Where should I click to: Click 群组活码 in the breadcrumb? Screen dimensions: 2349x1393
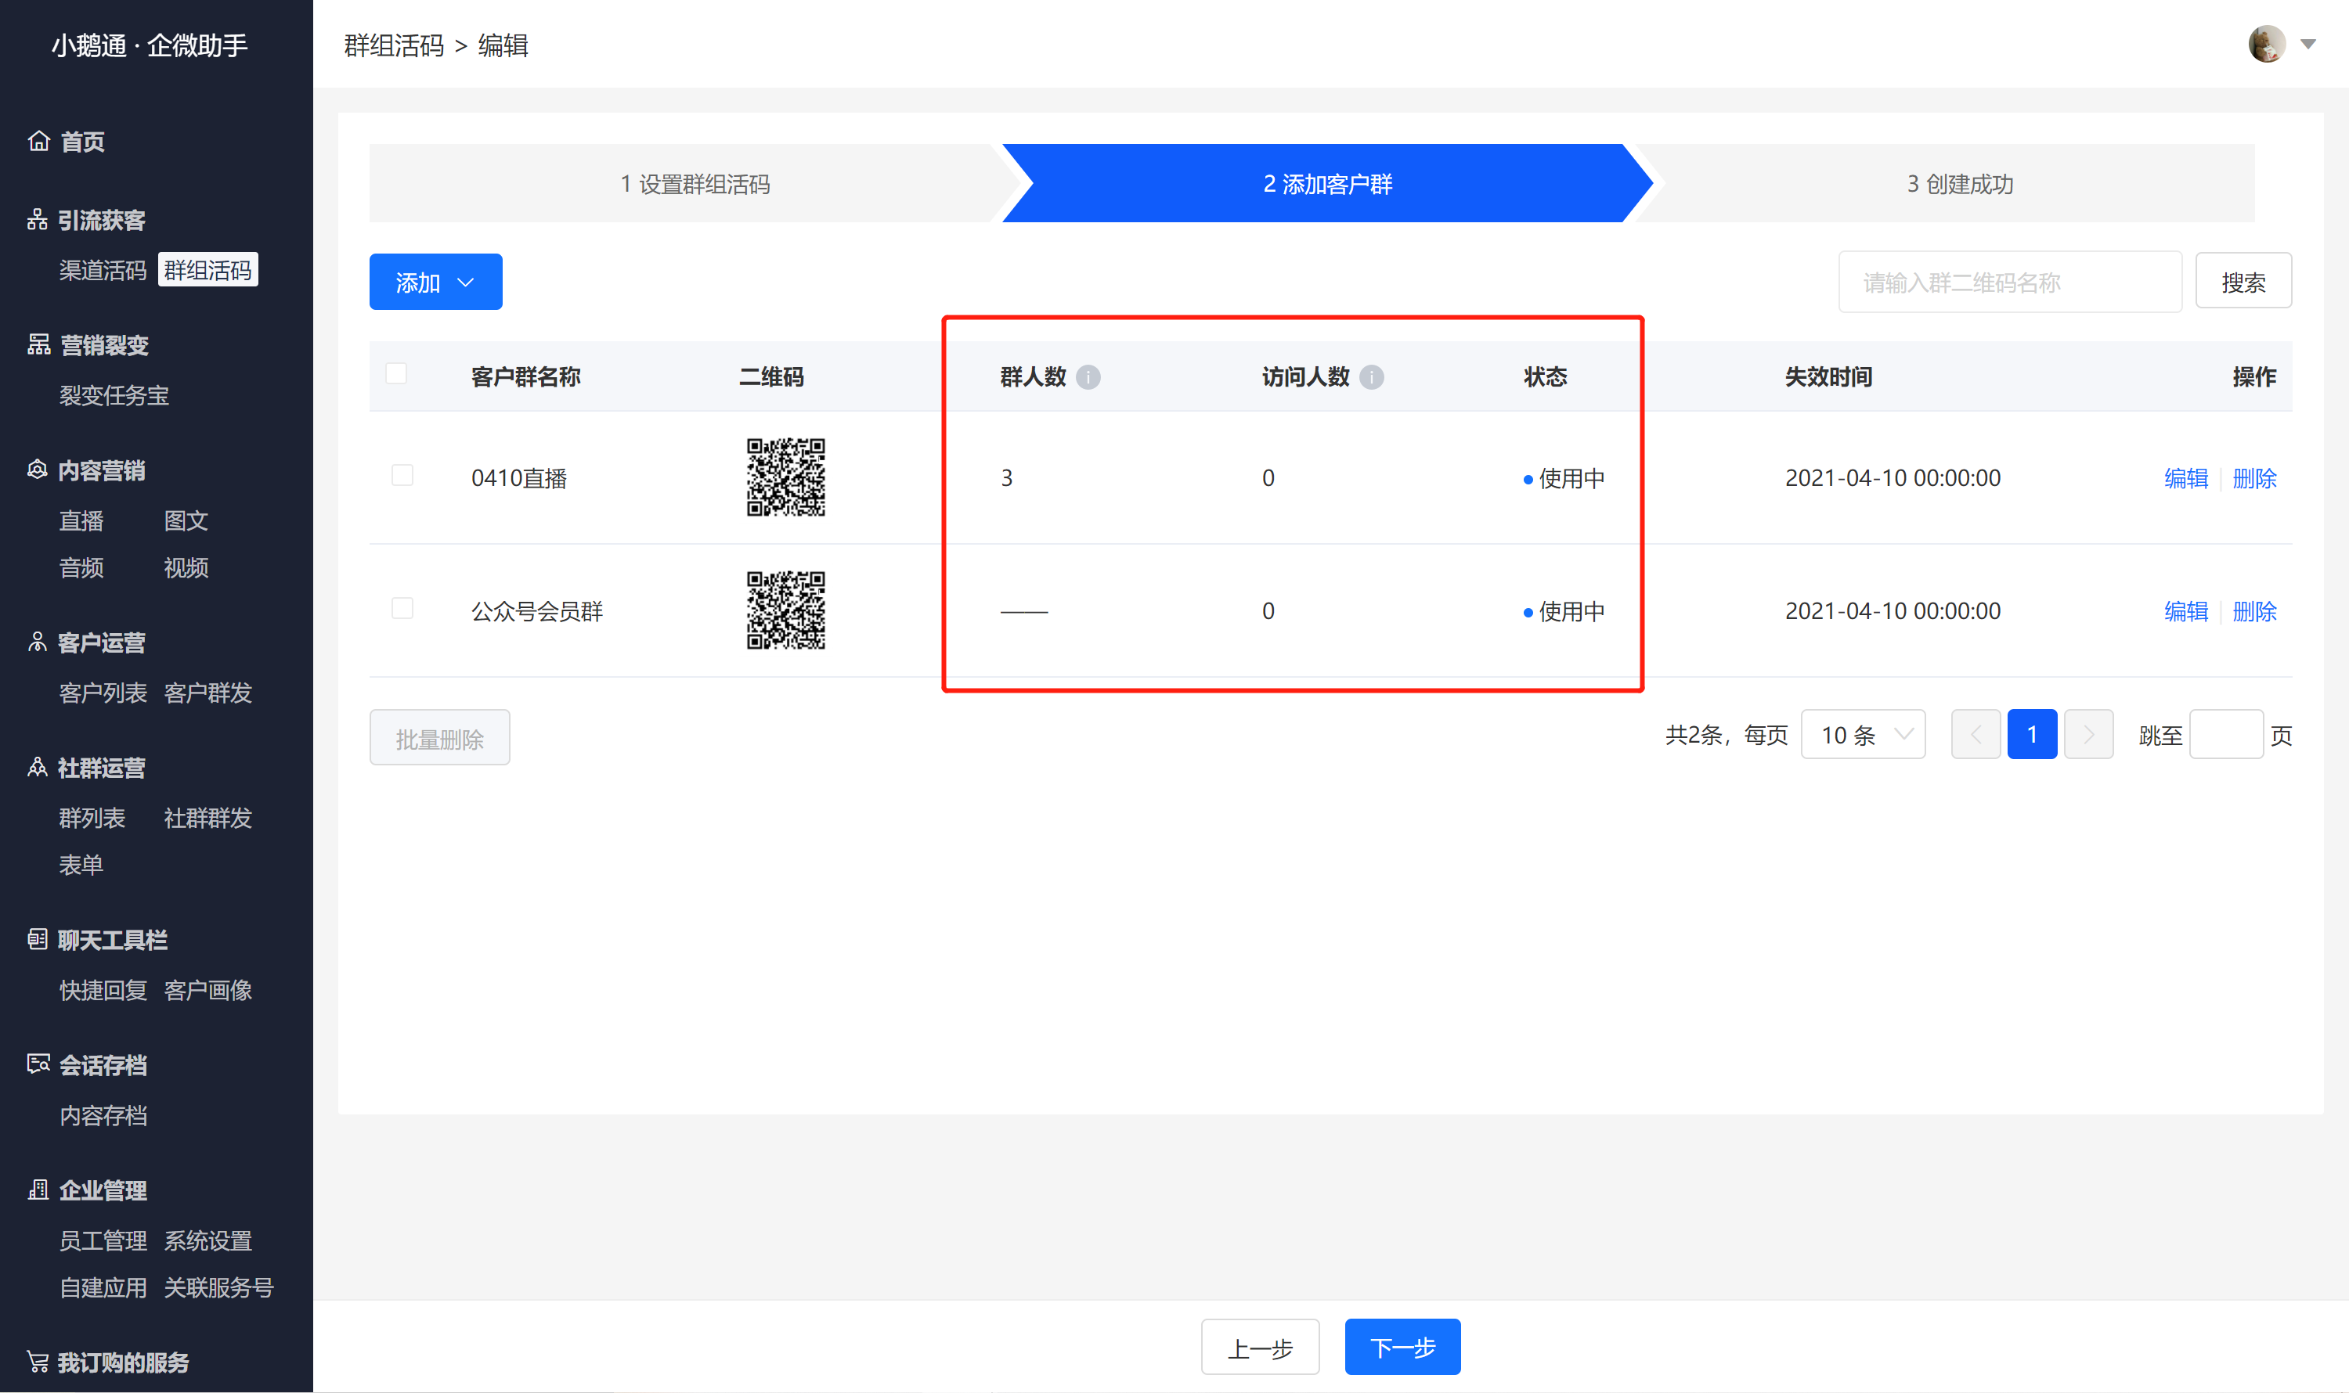394,45
